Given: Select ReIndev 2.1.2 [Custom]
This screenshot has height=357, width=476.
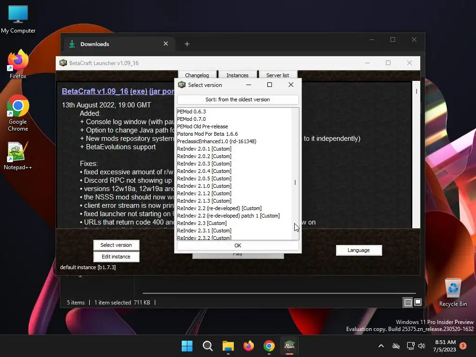Looking at the screenshot, I should [x=234, y=193].
